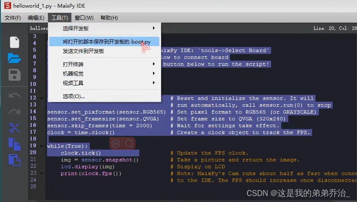
Task: Click the search magnifier overlay button
Action: 129,143
